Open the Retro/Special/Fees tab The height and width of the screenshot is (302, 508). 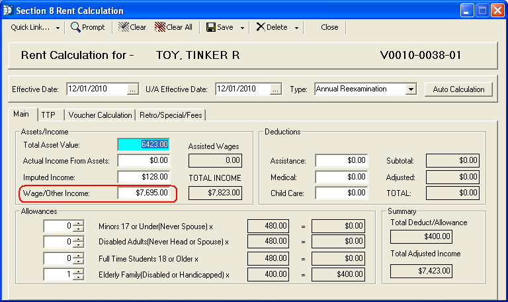[171, 115]
